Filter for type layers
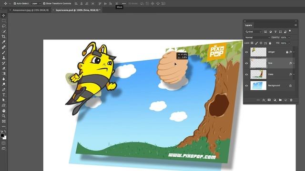 pyautogui.click(x=275, y=32)
